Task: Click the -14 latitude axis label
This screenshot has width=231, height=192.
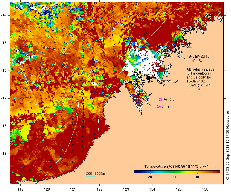Action: [x=3, y=15]
